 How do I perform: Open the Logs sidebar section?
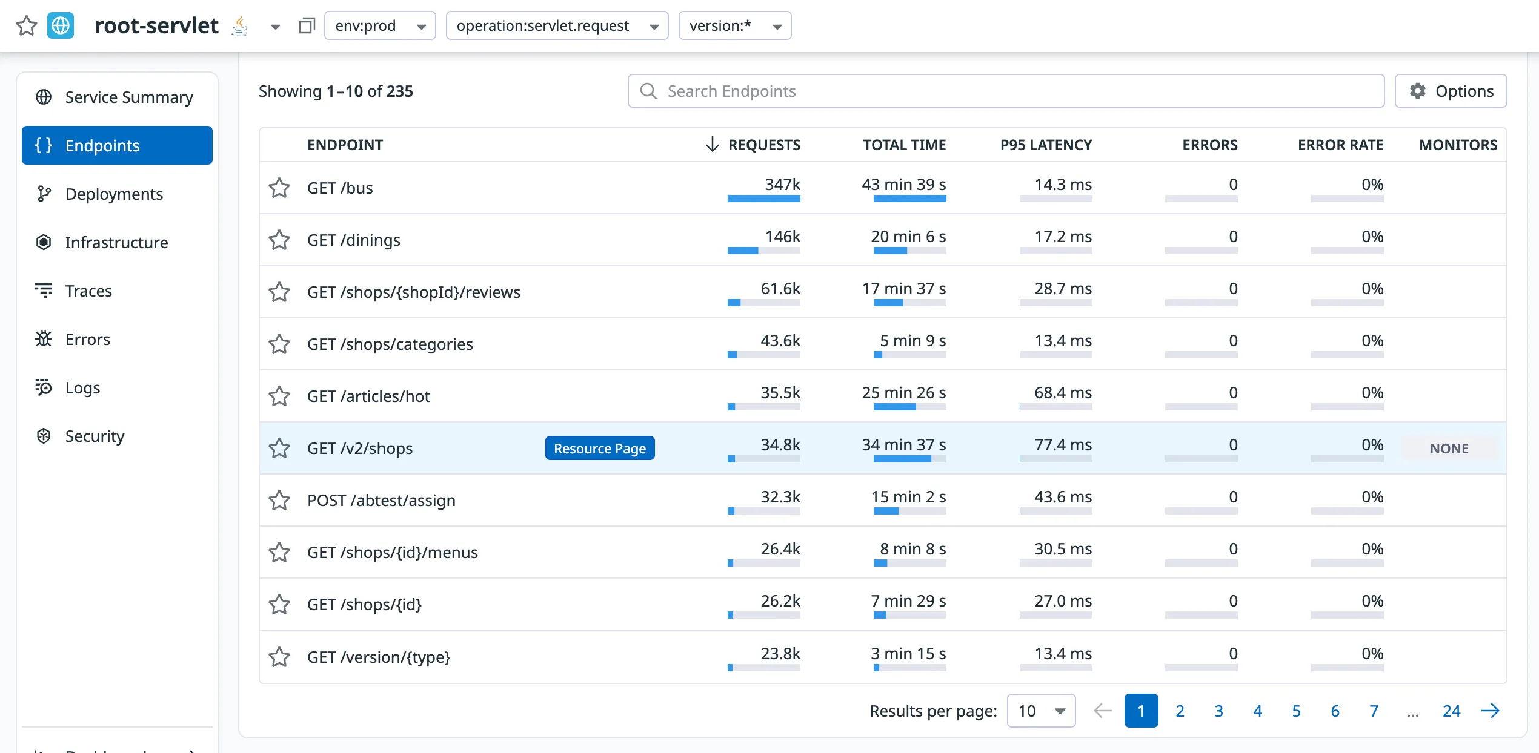(82, 388)
